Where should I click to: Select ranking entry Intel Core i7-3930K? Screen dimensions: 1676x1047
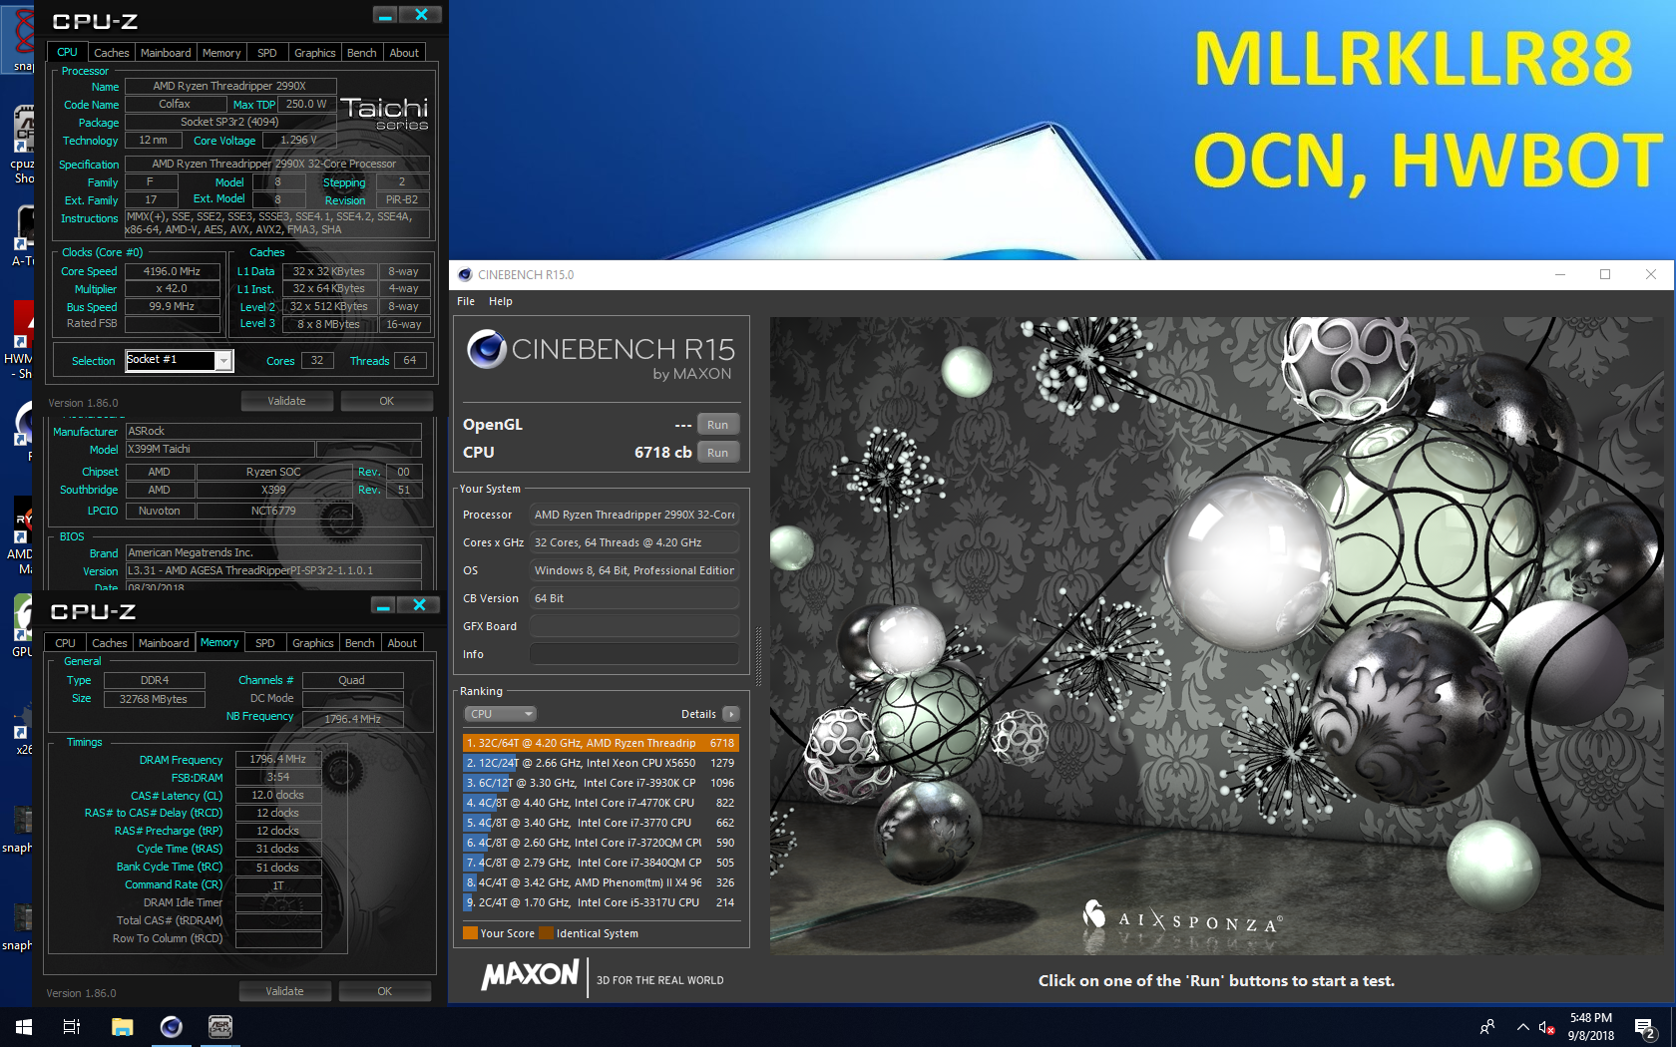coord(601,783)
